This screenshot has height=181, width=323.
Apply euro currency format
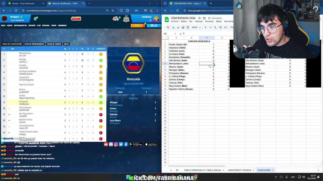(205, 27)
